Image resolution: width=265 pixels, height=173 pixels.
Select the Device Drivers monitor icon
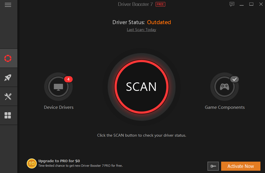click(x=58, y=87)
